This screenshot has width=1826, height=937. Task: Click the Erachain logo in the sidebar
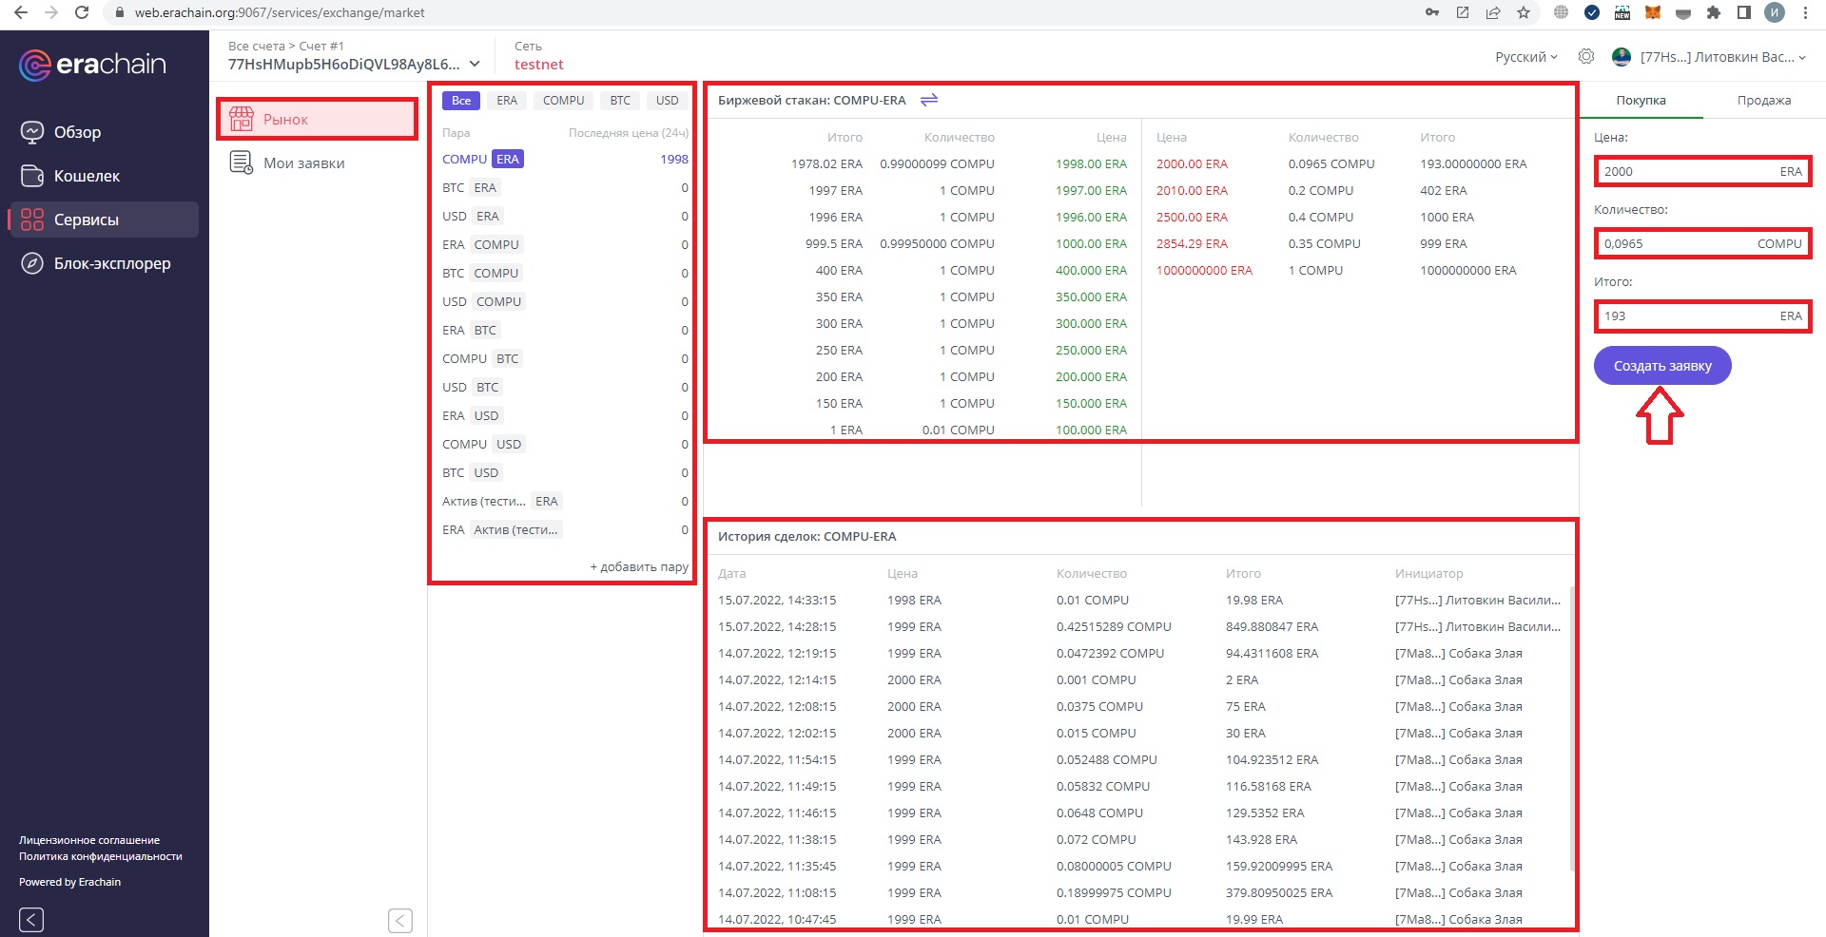tap(92, 65)
